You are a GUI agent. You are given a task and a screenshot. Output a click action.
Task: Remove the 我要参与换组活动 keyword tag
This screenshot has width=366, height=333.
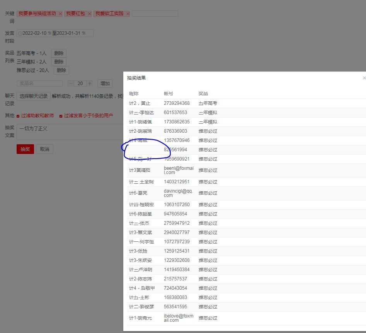pyautogui.click(x=60, y=14)
